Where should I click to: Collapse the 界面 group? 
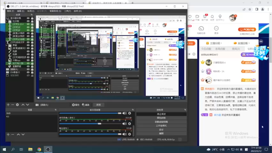[7, 45]
